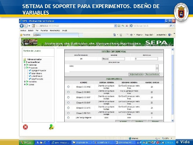Click the search magnifier icon
This screenshot has height=145, width=193.
(x=171, y=26)
